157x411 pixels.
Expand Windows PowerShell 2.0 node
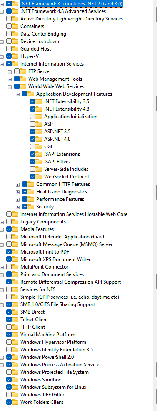(x=2, y=357)
